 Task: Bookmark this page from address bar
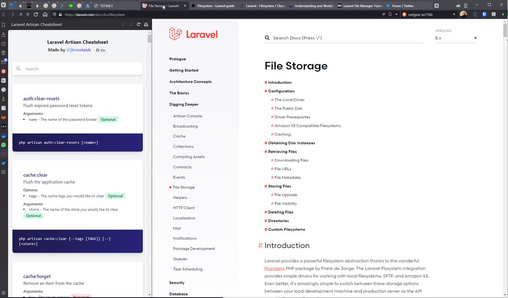(390, 14)
